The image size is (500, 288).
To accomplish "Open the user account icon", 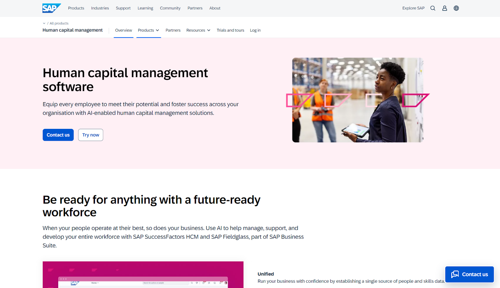I will 445,8.
